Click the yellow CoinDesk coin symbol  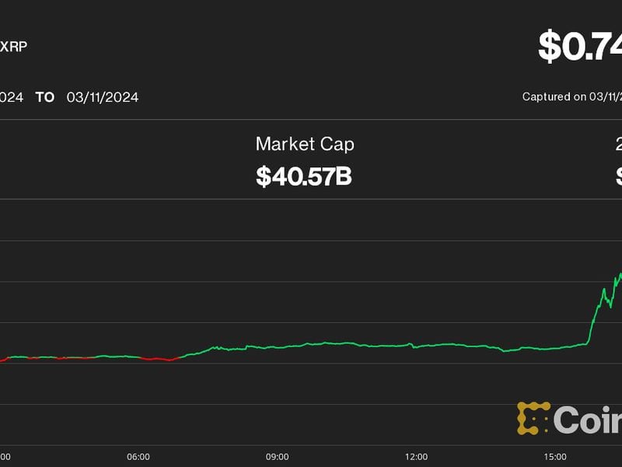[x=533, y=419]
